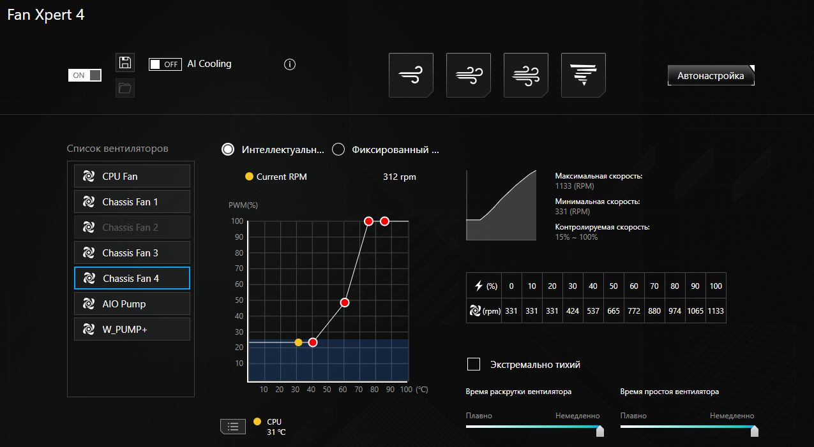
Task: Click the curve point at 40°C
Action: coord(313,342)
